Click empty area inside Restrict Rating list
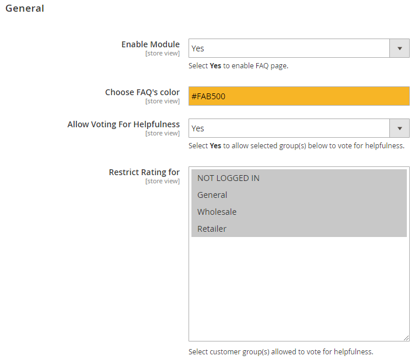The image size is (415, 359). pyautogui.click(x=299, y=286)
